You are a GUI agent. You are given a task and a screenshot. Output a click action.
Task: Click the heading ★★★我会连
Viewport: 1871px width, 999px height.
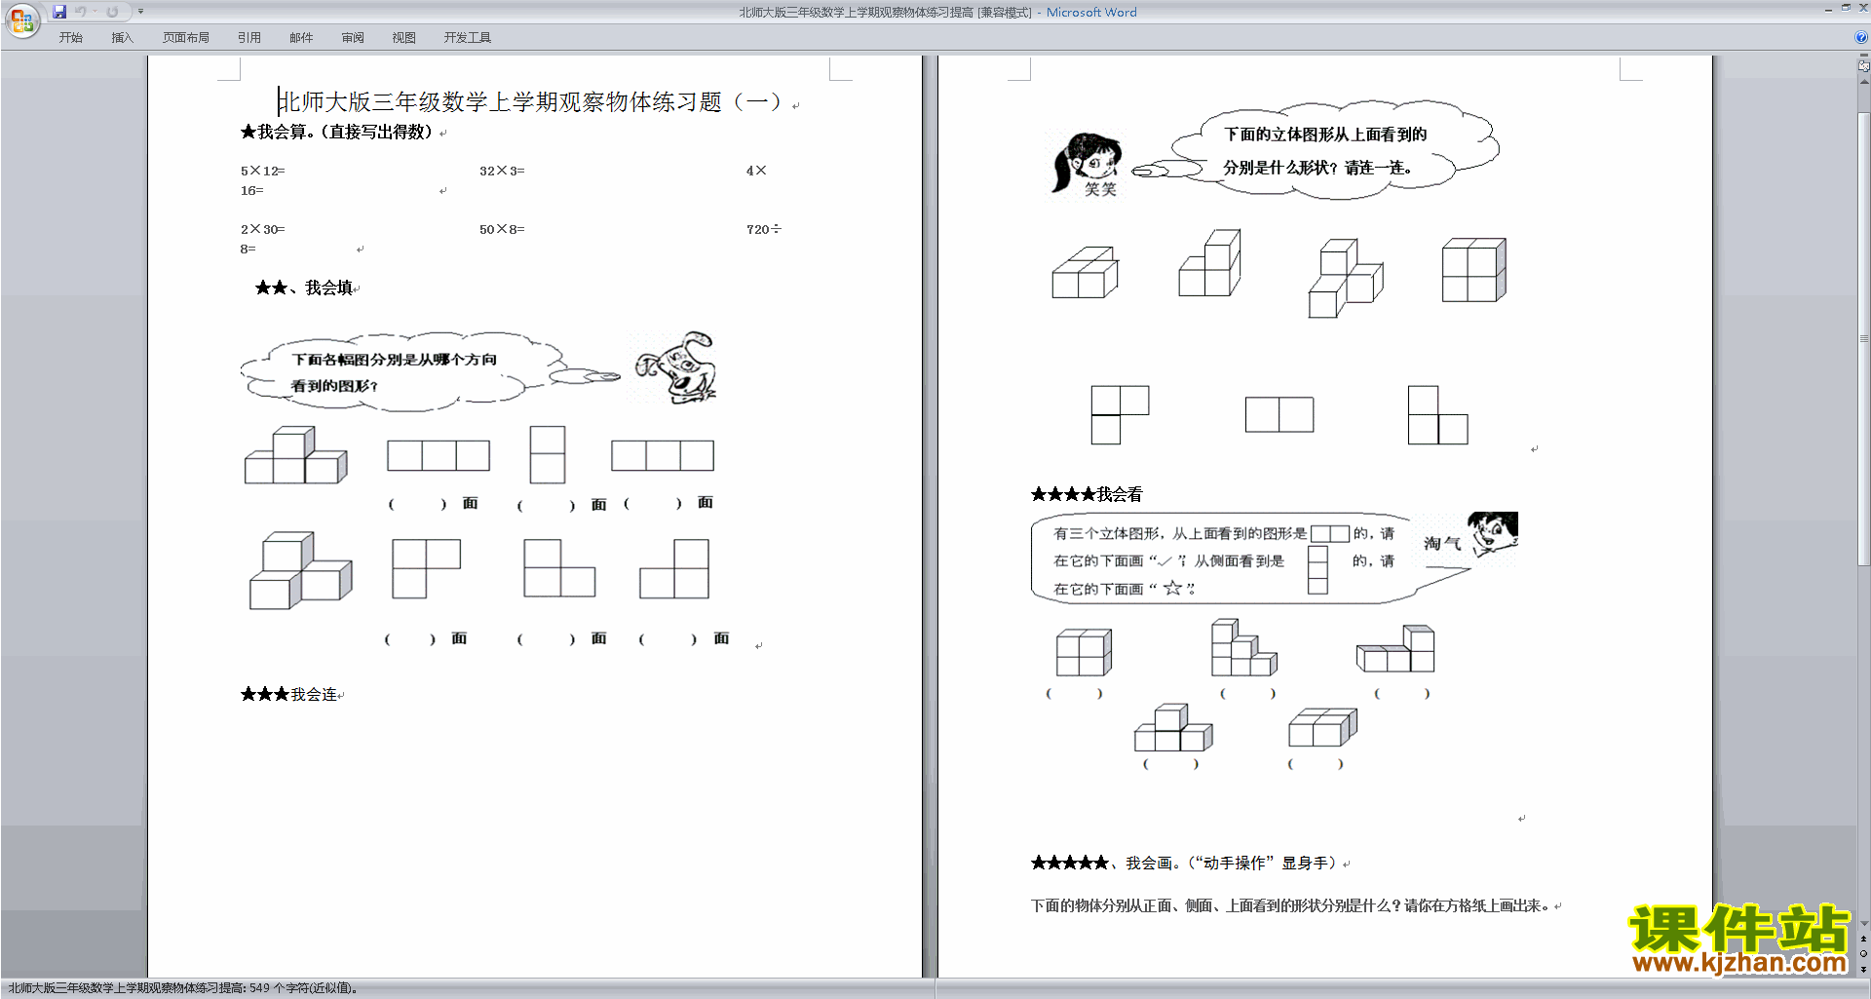pos(289,694)
